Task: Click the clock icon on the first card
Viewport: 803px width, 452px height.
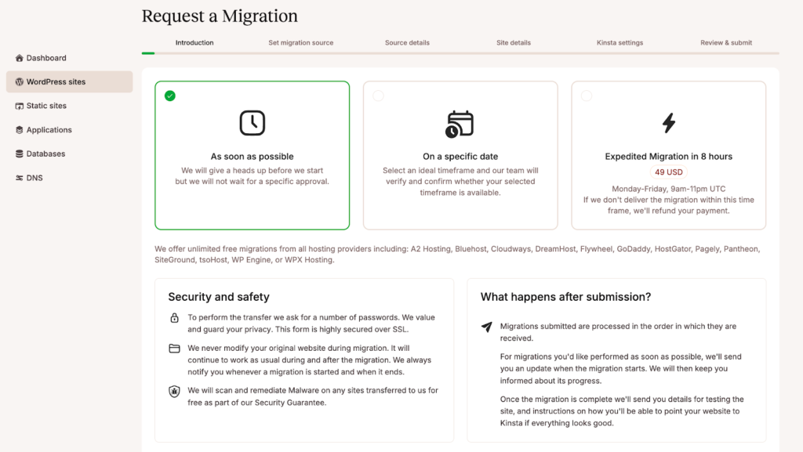Action: click(253, 122)
